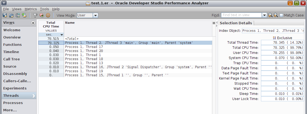Screen dimensions: 307x114
Task: Click the Profile Application toolbar icon
Action: 5,15
